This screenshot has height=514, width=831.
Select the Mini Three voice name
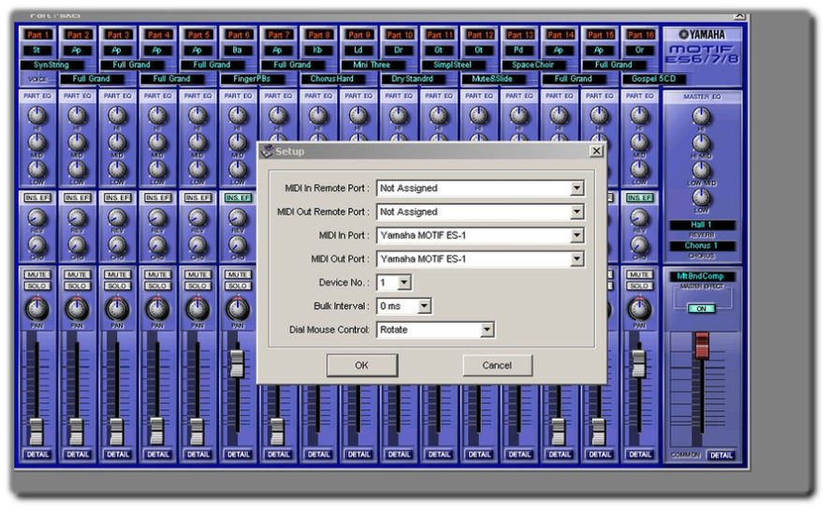[372, 65]
